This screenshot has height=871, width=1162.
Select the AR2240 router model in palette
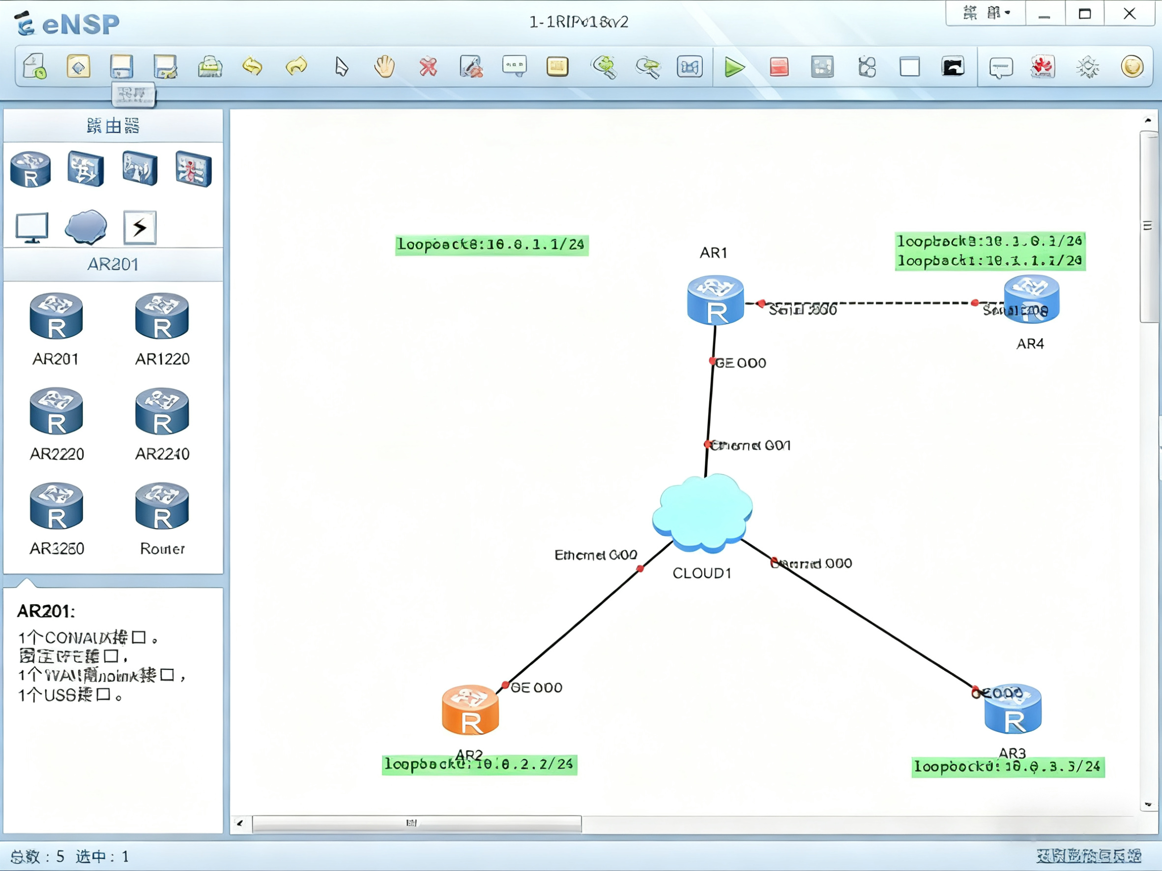[x=162, y=412]
